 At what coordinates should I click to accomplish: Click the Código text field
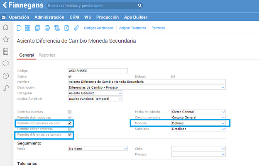[x=98, y=71]
